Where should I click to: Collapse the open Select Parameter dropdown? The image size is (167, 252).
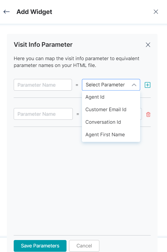tap(134, 85)
